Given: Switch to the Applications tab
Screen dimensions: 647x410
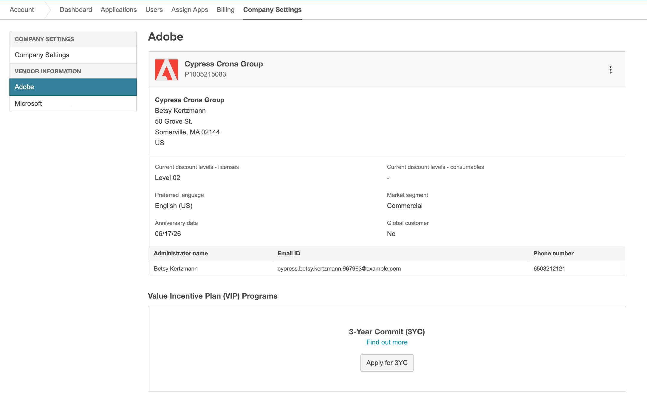Looking at the screenshot, I should click(x=119, y=10).
